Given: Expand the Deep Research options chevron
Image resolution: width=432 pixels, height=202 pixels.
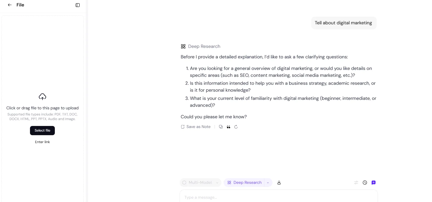Looking at the screenshot, I should coord(268,183).
